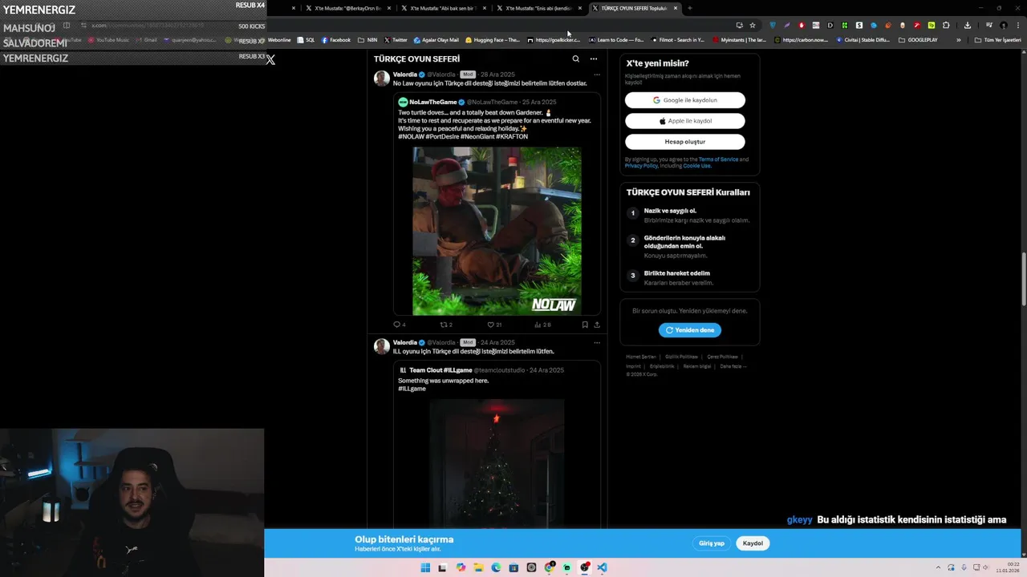Expand the bookmarks overflow chevron
This screenshot has height=577, width=1027.
tap(958, 39)
